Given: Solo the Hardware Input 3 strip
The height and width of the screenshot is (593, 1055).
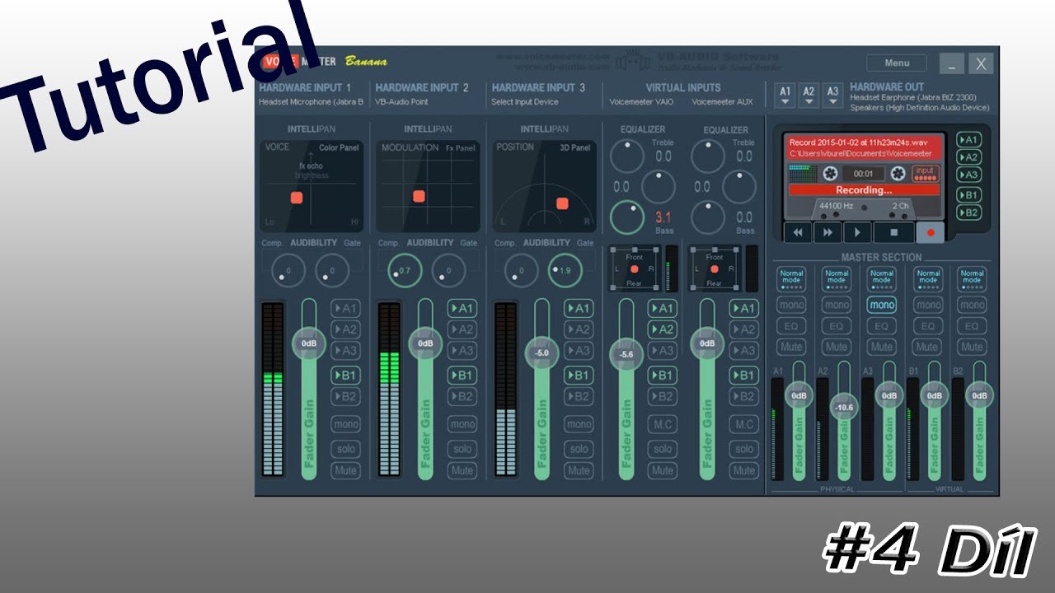Looking at the screenshot, I should click(579, 449).
